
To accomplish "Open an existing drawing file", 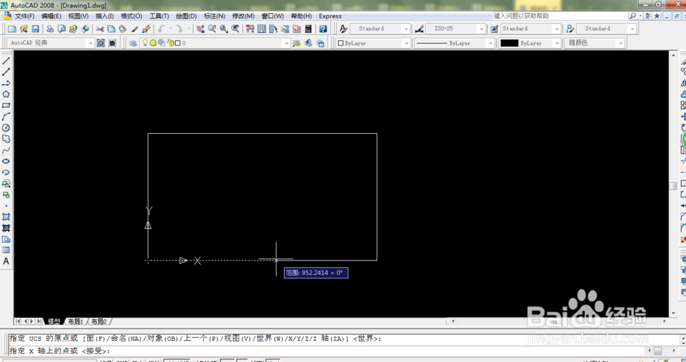I will [x=23, y=29].
